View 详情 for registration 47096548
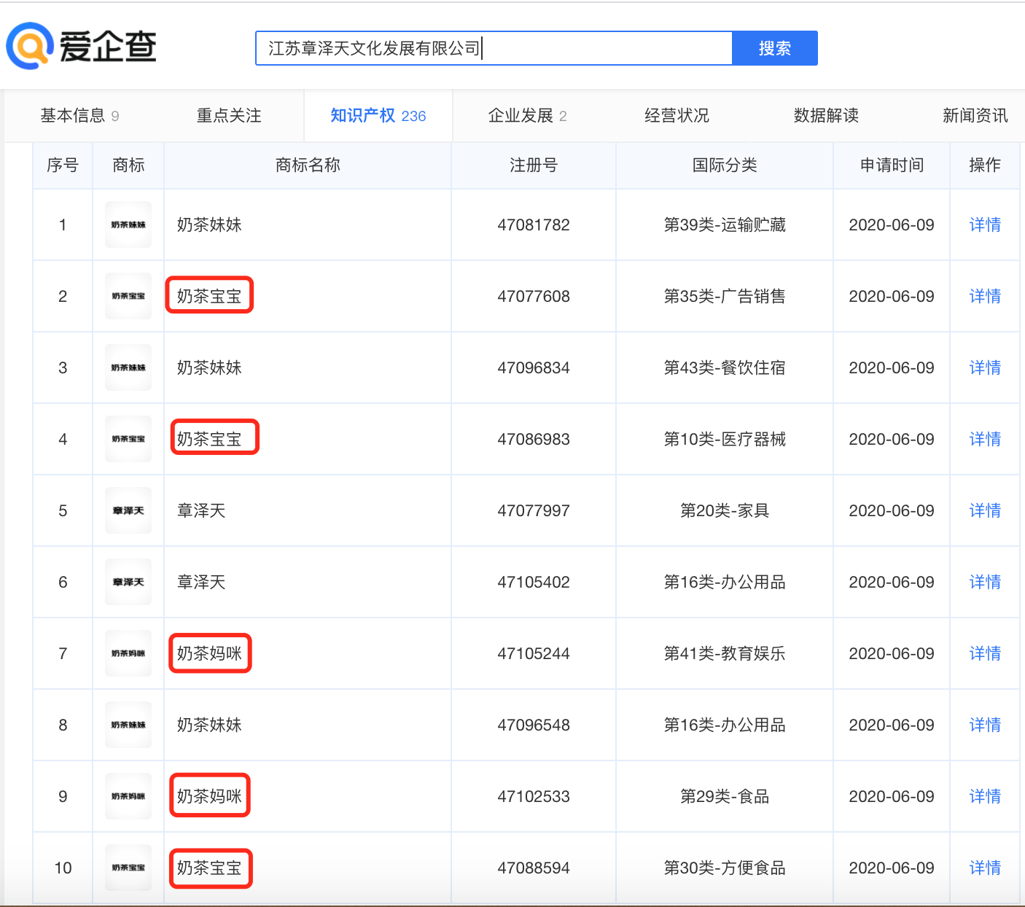Viewport: 1025px width, 907px height. (985, 725)
